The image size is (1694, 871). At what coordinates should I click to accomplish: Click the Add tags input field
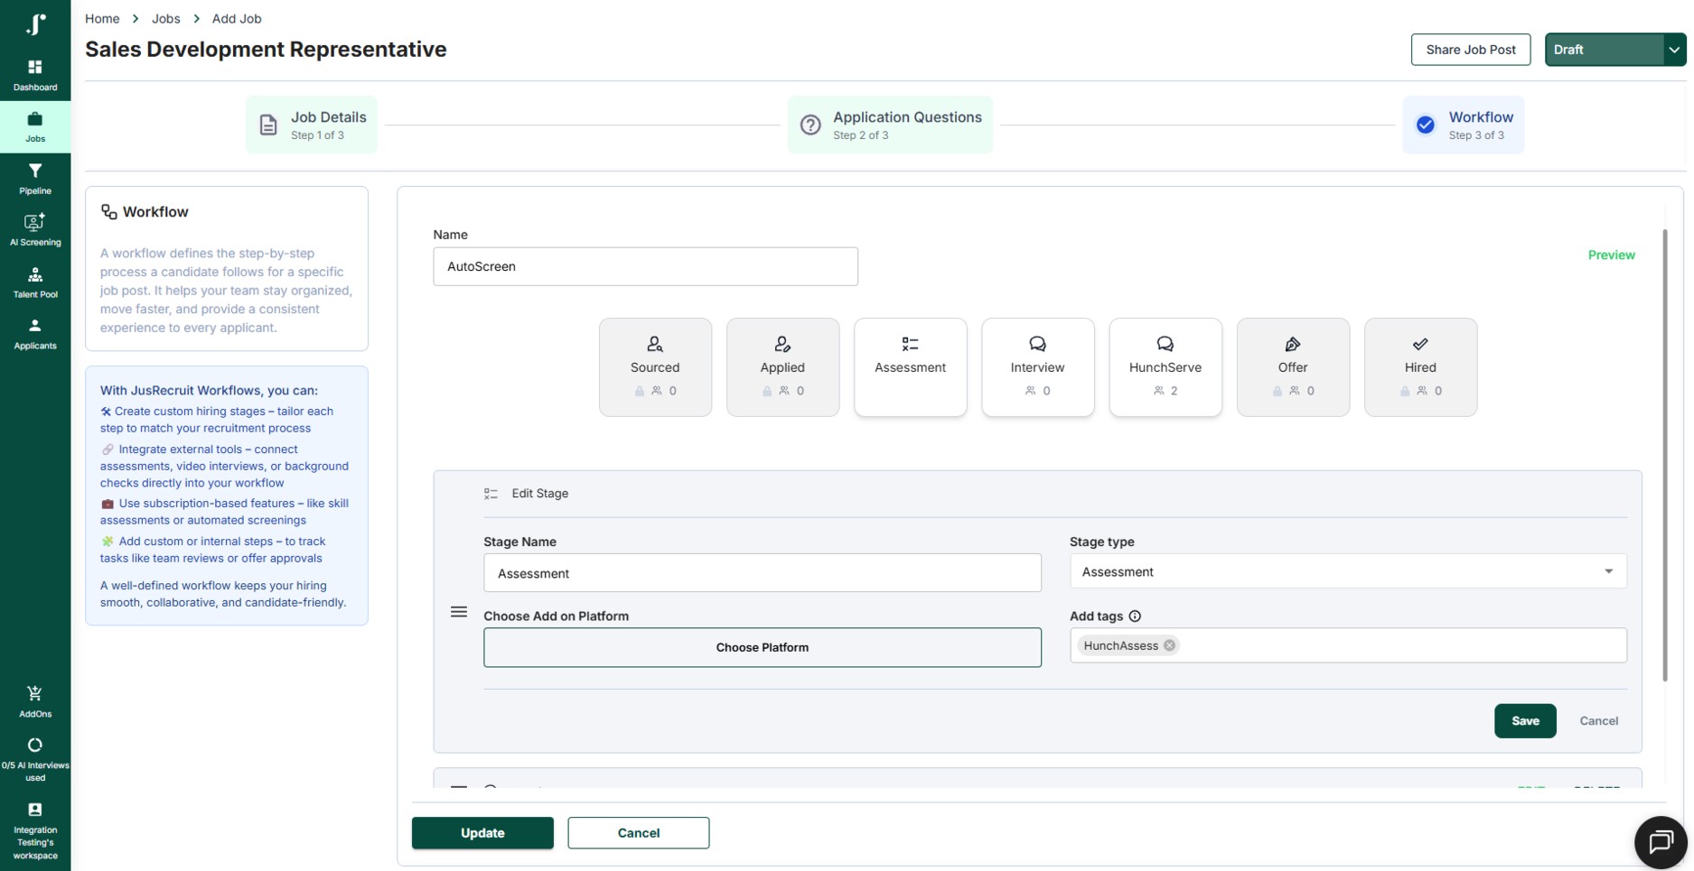(1348, 645)
